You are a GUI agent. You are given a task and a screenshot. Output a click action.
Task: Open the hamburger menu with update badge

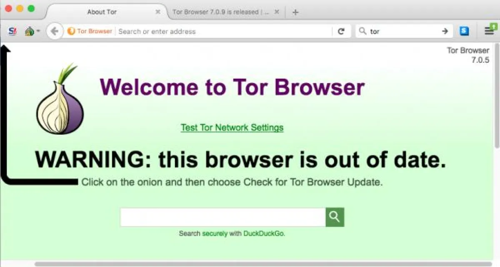[489, 31]
